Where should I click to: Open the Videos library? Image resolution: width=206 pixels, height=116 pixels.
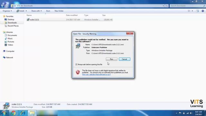[x=10, y=45]
